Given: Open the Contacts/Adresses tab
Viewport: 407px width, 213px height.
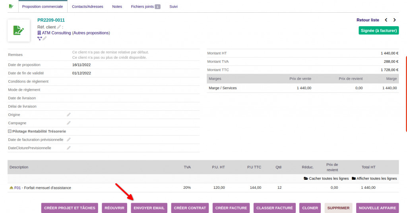Looking at the screenshot, I should pos(87,7).
